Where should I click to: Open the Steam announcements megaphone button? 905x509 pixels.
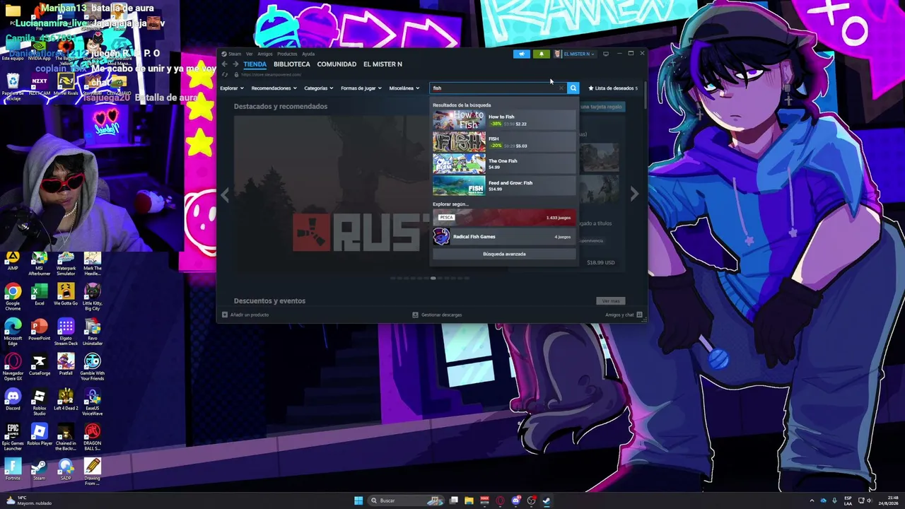click(x=522, y=54)
